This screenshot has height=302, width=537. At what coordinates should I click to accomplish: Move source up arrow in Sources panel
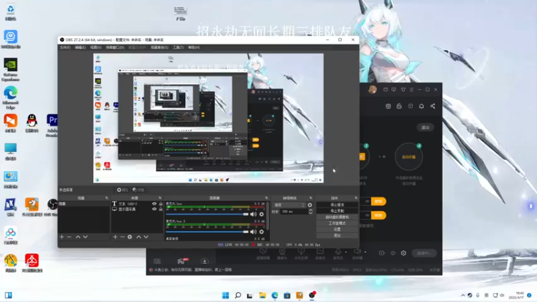[x=139, y=237]
